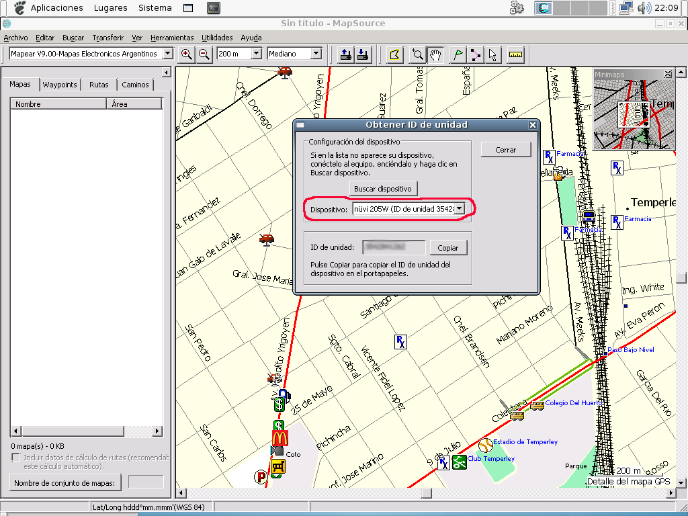The image size is (688, 516).
Task: Activate the zoom tool on the toolbar
Action: [417, 54]
